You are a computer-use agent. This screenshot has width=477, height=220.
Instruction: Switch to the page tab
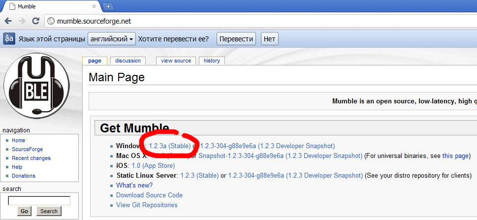95,61
